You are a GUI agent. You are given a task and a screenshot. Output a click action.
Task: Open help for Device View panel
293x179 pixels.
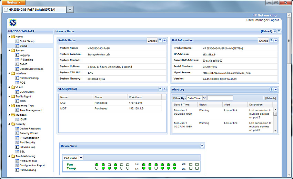[202, 146]
